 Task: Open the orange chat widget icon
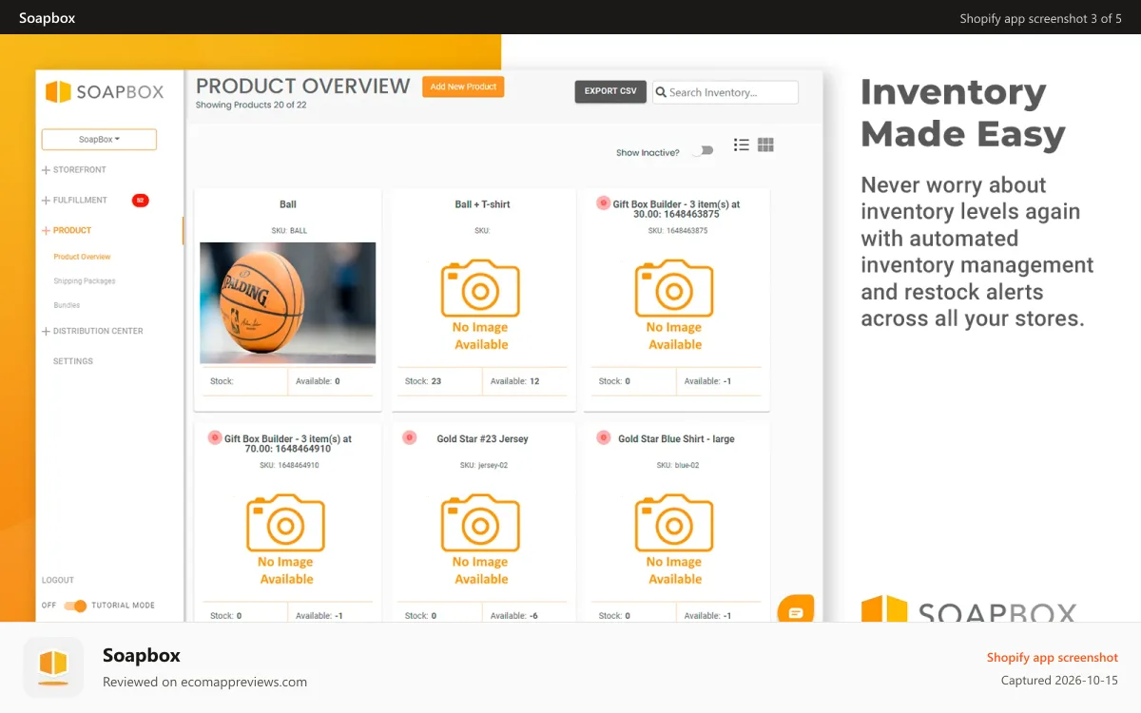[x=796, y=611]
